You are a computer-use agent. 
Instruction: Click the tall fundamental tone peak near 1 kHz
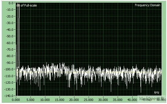click(x=19, y=32)
